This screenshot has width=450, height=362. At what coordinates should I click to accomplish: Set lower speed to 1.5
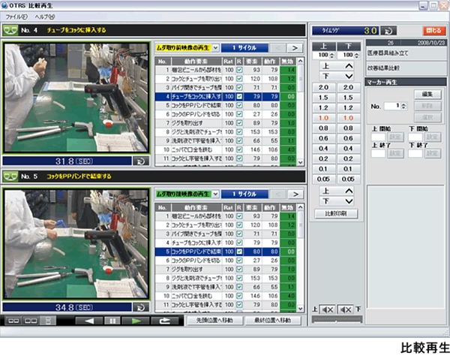click(348, 98)
